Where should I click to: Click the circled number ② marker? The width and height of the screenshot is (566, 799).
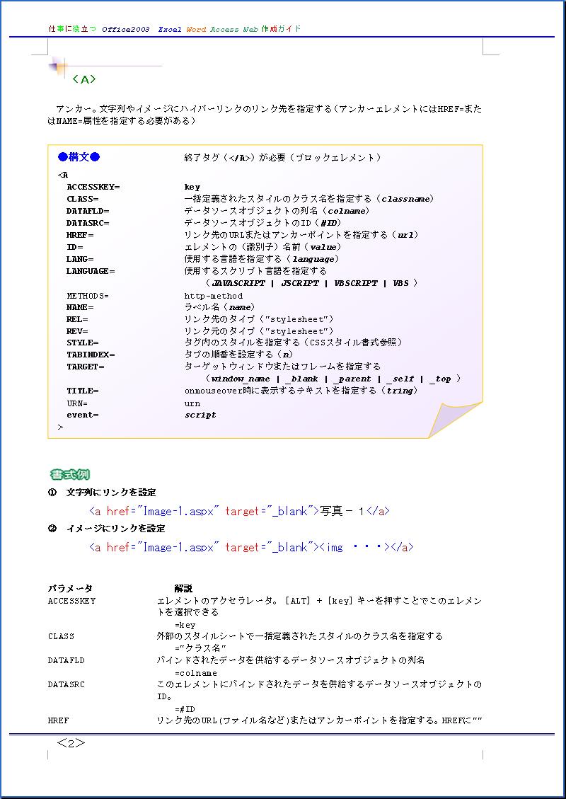(x=52, y=529)
